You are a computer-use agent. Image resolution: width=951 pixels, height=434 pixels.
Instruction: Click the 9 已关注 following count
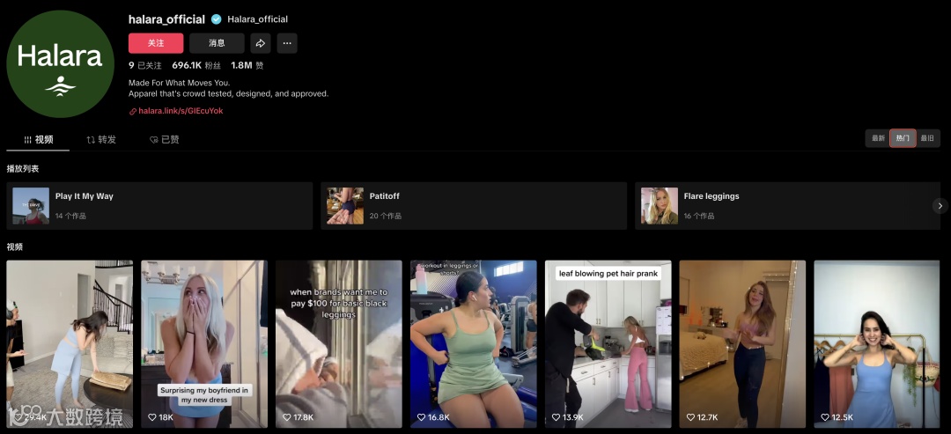[x=145, y=65]
